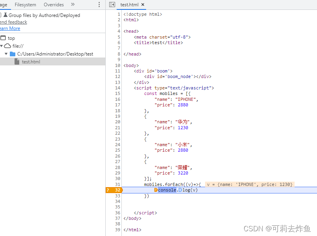The height and width of the screenshot is (236, 317).
Task: Open the partially visible Page tab
Action: pyautogui.click(x=4, y=4)
